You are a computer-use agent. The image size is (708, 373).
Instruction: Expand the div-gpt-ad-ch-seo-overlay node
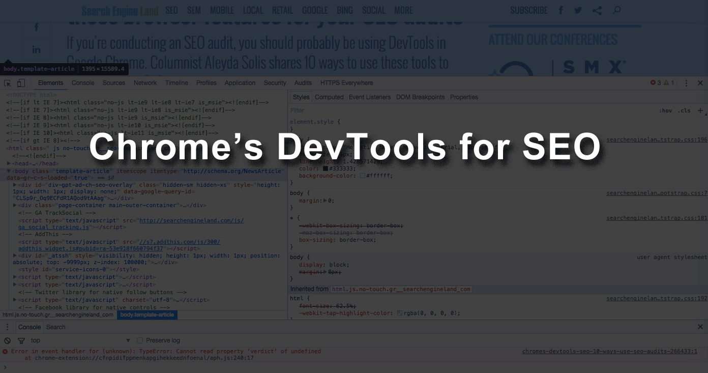point(15,185)
